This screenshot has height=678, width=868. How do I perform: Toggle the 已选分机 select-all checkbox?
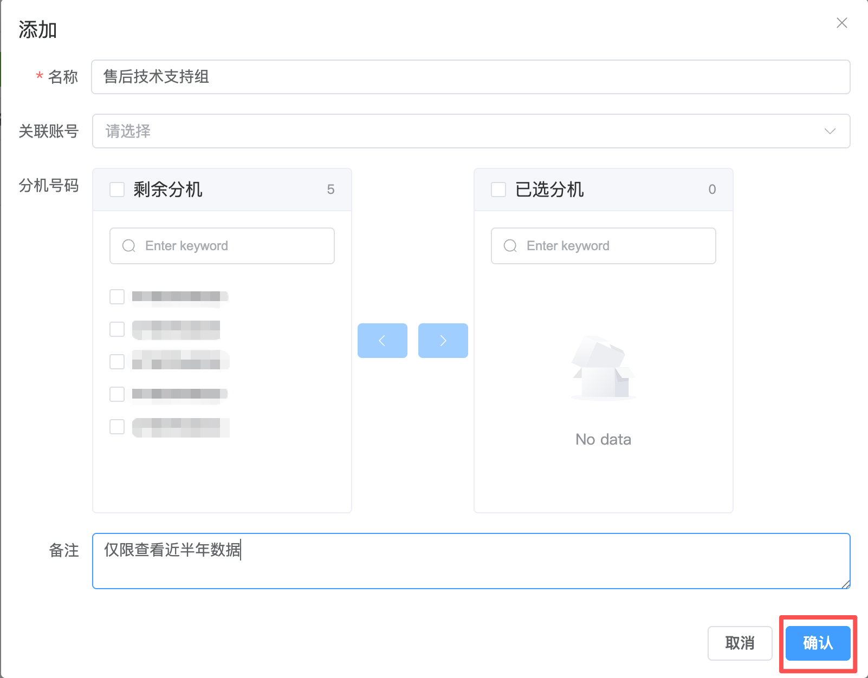click(x=498, y=190)
